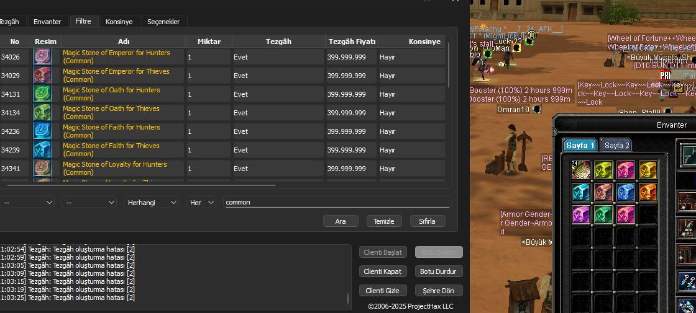The image size is (696, 313).
Task: Select the Emperor for Thieves stone image
Action: [x=42, y=76]
